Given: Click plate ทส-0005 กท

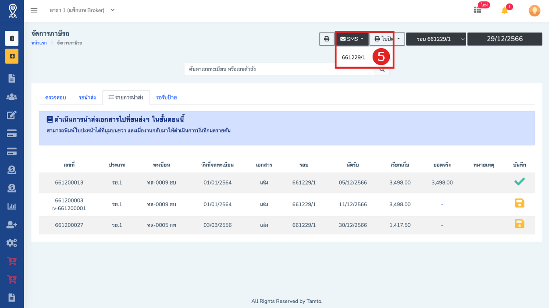Looking at the screenshot, I should [162, 225].
